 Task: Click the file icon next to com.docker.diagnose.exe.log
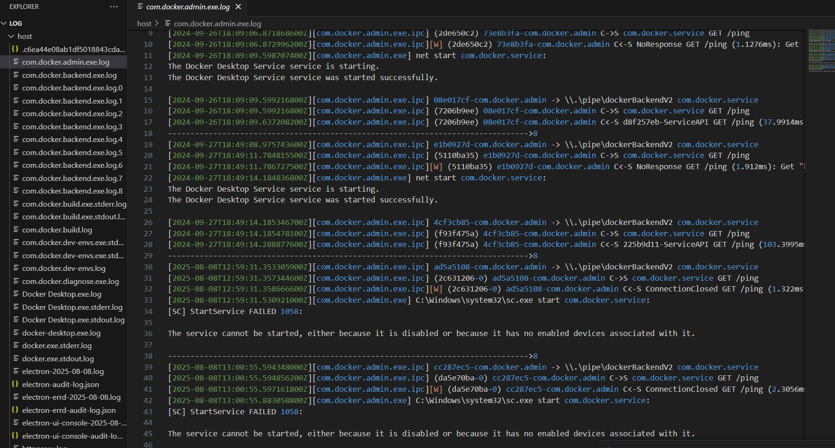pyautogui.click(x=16, y=281)
